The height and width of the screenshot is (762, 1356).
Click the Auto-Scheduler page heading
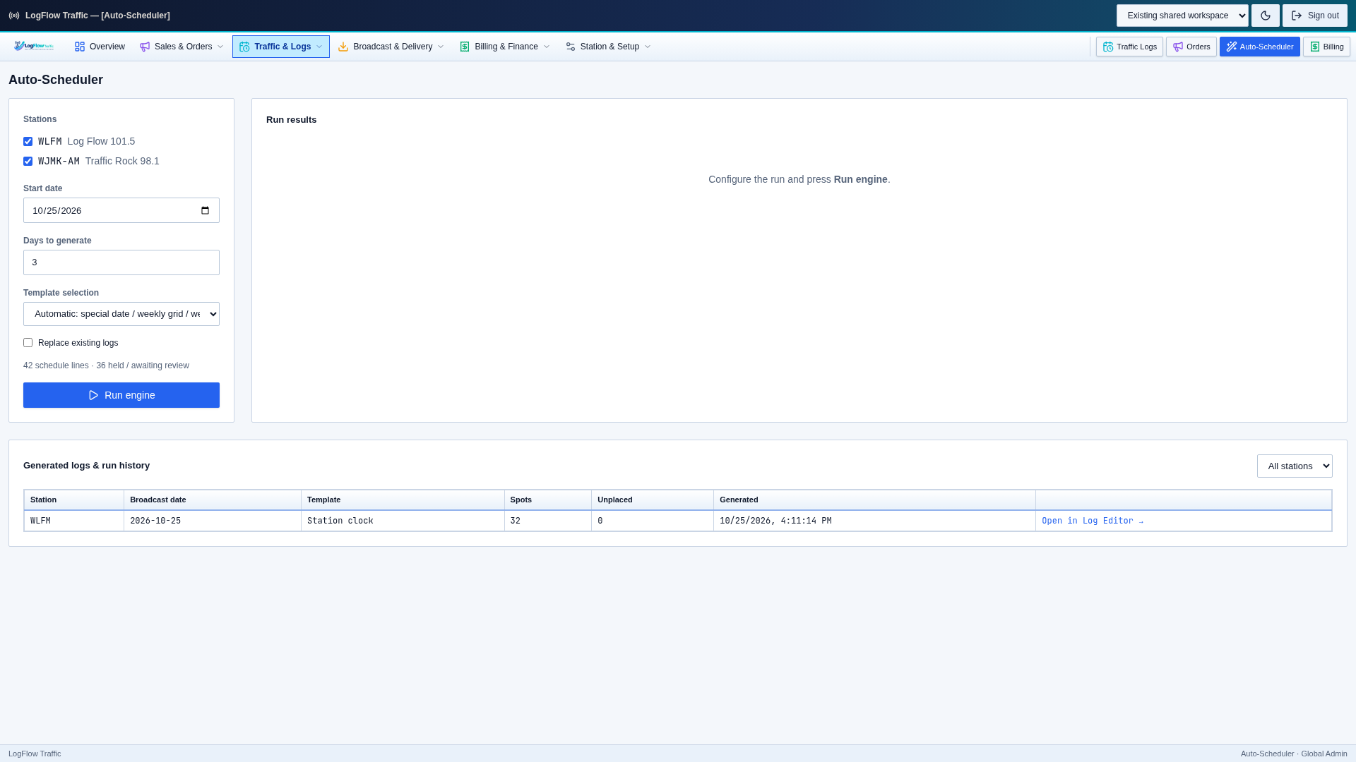tap(56, 80)
